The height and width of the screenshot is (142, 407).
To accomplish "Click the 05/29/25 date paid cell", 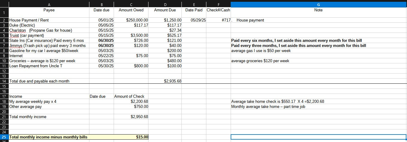I will coord(194,20).
